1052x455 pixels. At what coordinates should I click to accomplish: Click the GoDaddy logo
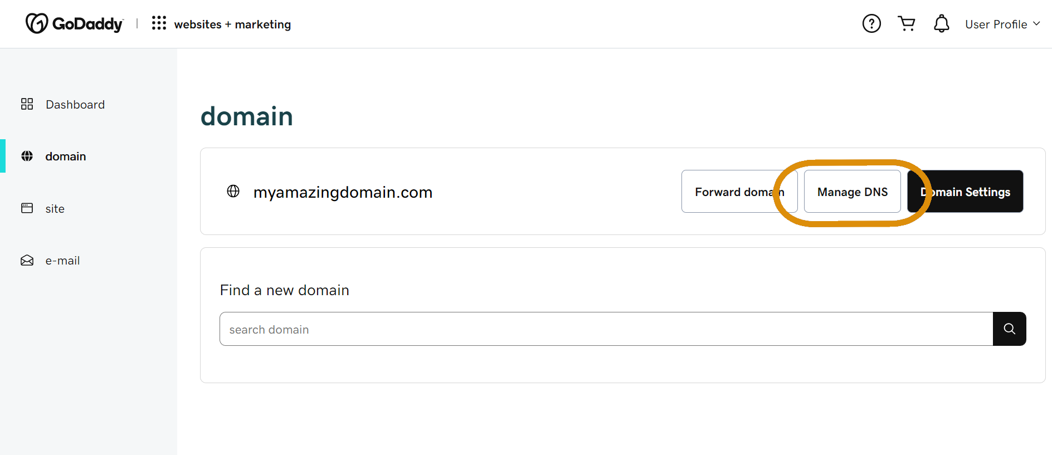74,23
